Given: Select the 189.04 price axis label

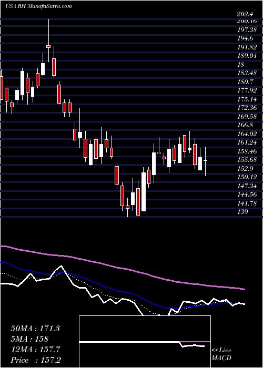Looking at the screenshot, I should coord(246,56).
